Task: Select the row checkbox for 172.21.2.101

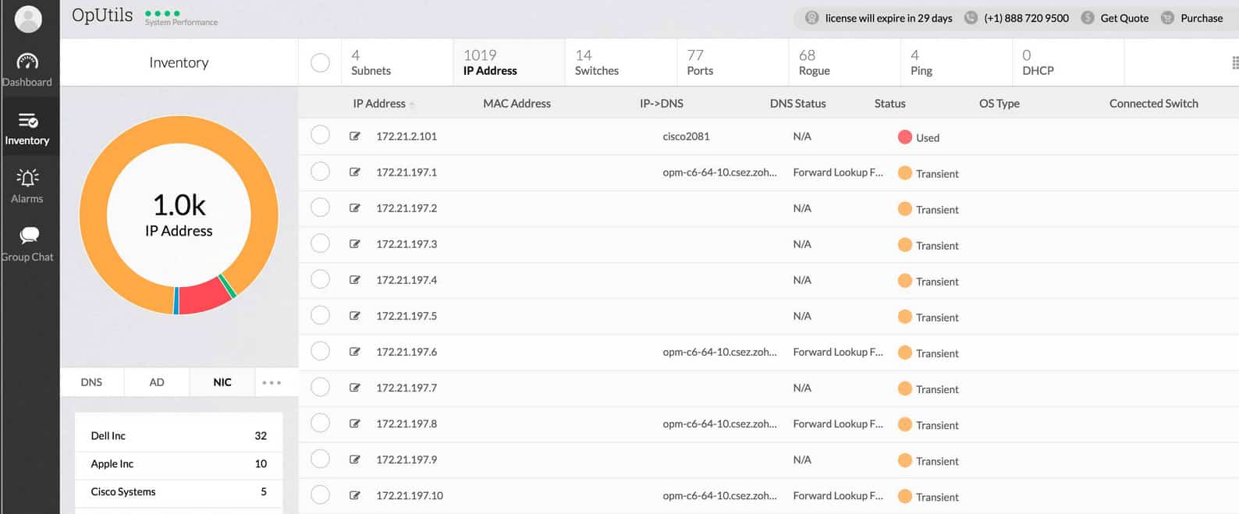Action: [x=320, y=134]
